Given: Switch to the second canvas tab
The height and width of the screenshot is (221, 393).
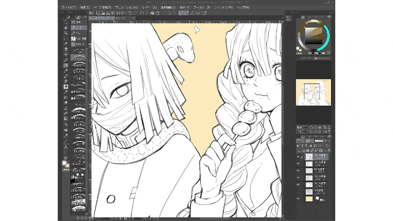Looking at the screenshot, I should 123,18.
